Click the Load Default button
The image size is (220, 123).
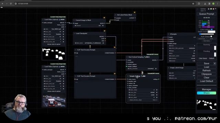tap(207, 81)
